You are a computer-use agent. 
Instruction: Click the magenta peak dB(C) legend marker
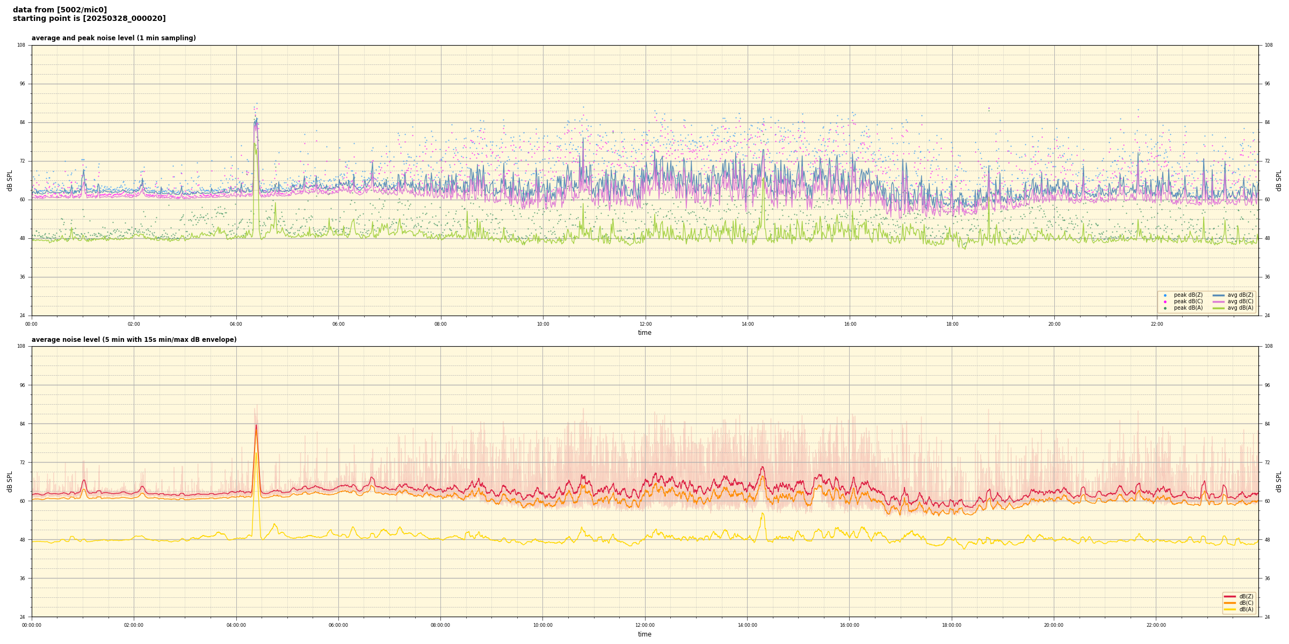(x=1165, y=302)
